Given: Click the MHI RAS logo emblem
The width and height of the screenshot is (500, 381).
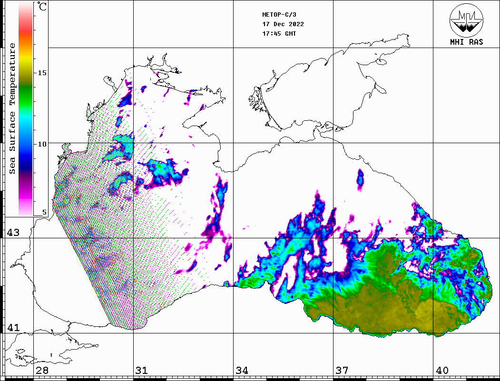Looking at the screenshot, I should (x=466, y=20).
